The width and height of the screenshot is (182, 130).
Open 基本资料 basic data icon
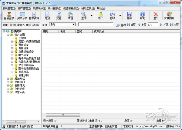(34, 15)
